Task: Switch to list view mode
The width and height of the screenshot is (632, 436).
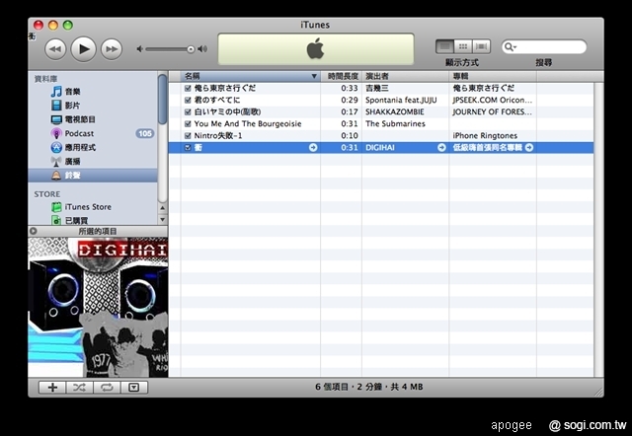Action: 444,46
